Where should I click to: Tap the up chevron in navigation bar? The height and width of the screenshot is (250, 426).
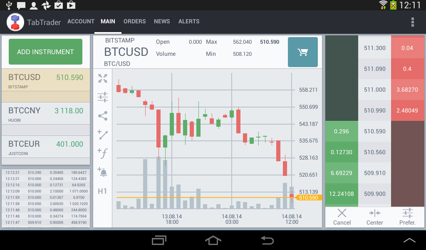click(x=409, y=240)
